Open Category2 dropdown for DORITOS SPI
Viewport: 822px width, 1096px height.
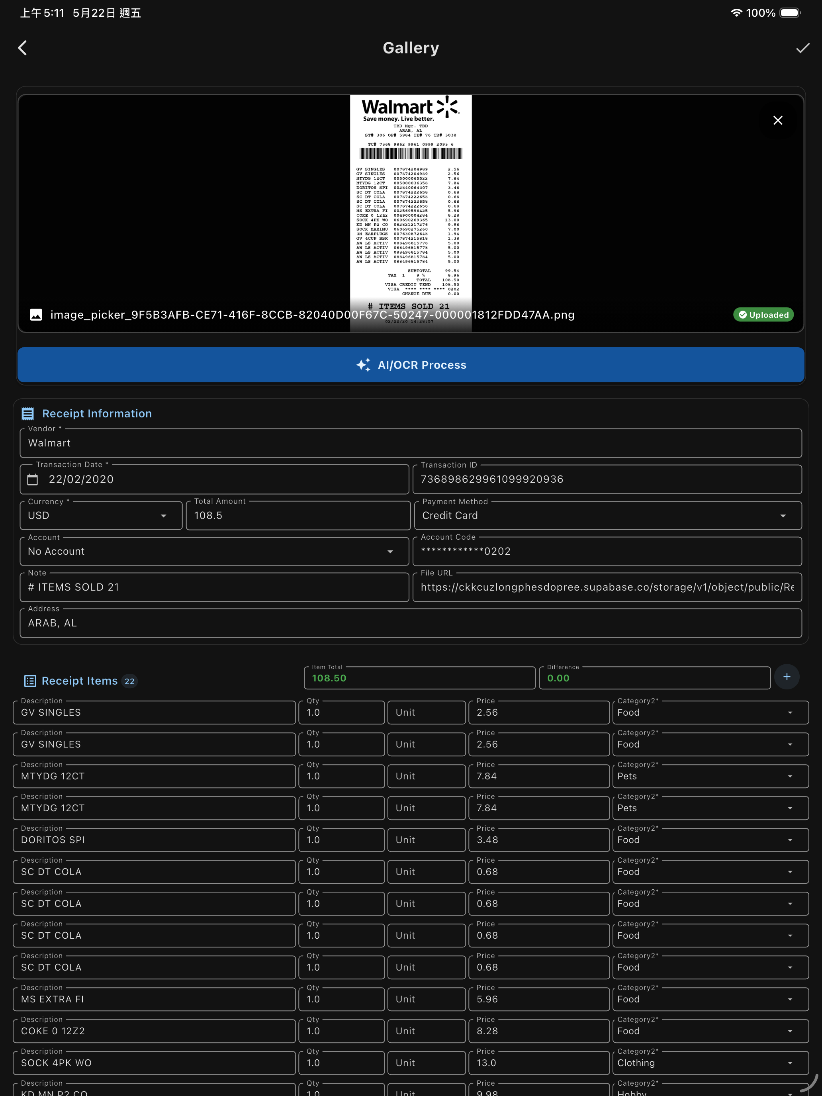pos(710,840)
